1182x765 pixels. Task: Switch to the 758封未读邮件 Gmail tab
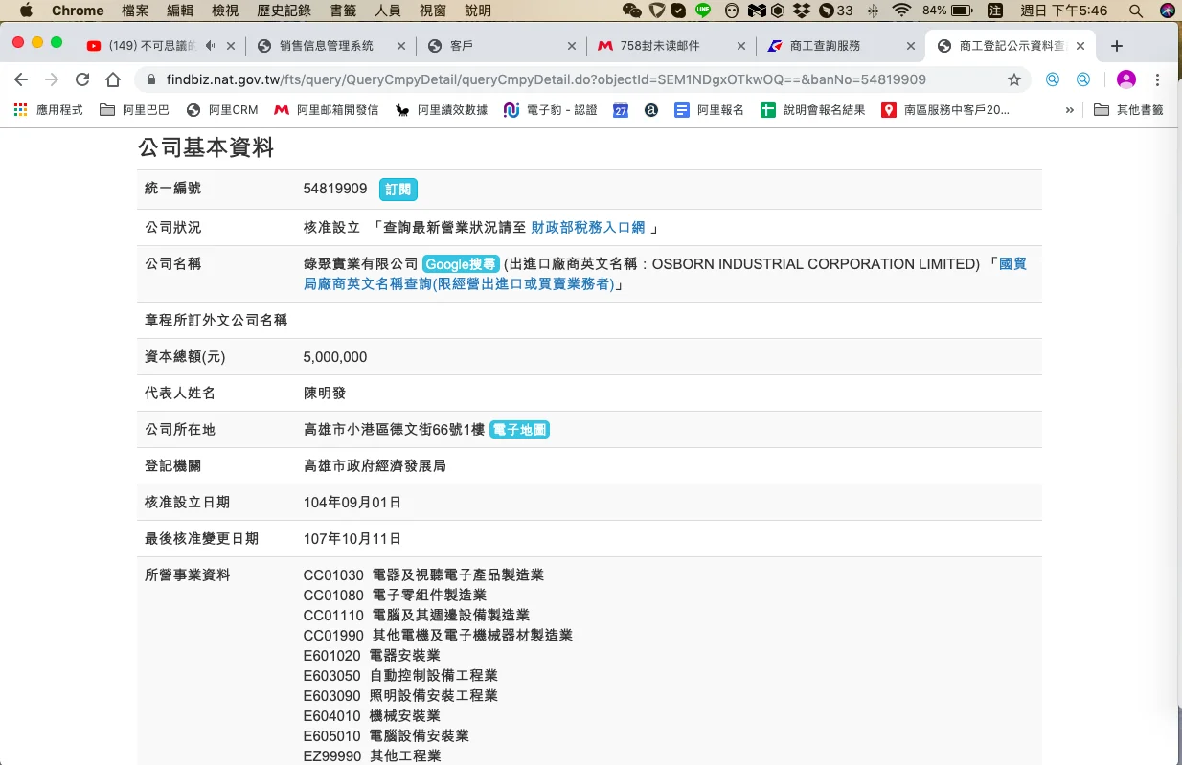(x=667, y=46)
